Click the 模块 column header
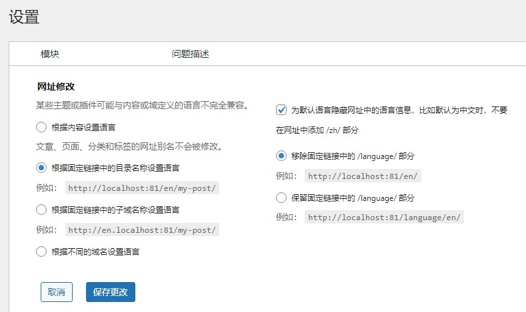Image resolution: width=526 pixels, height=312 pixels. pyautogui.click(x=49, y=54)
